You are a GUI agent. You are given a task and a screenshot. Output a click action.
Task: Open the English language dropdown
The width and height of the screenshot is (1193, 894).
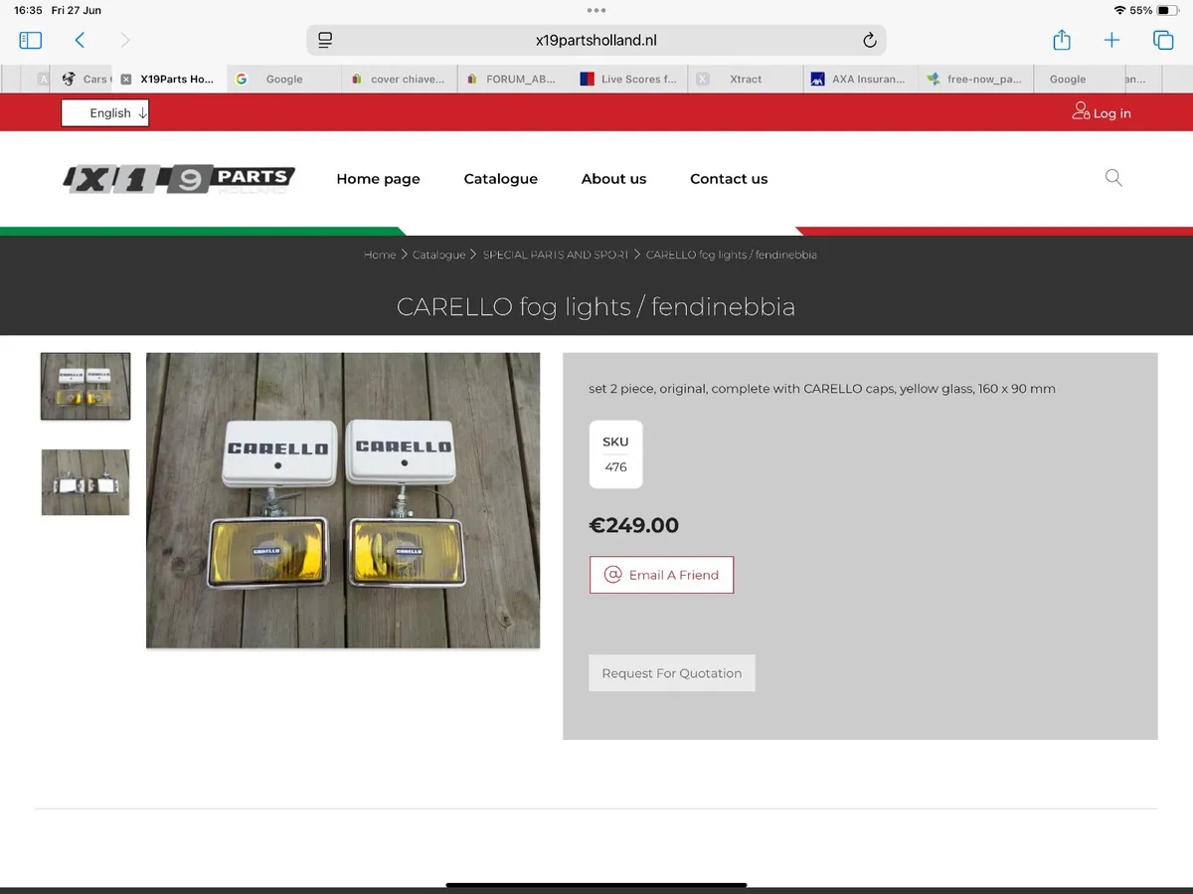coord(105,112)
